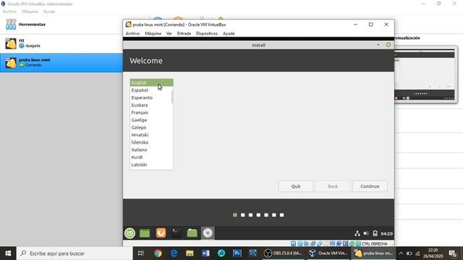Close the Install dialog with green button
463x260 pixels.
click(388, 45)
